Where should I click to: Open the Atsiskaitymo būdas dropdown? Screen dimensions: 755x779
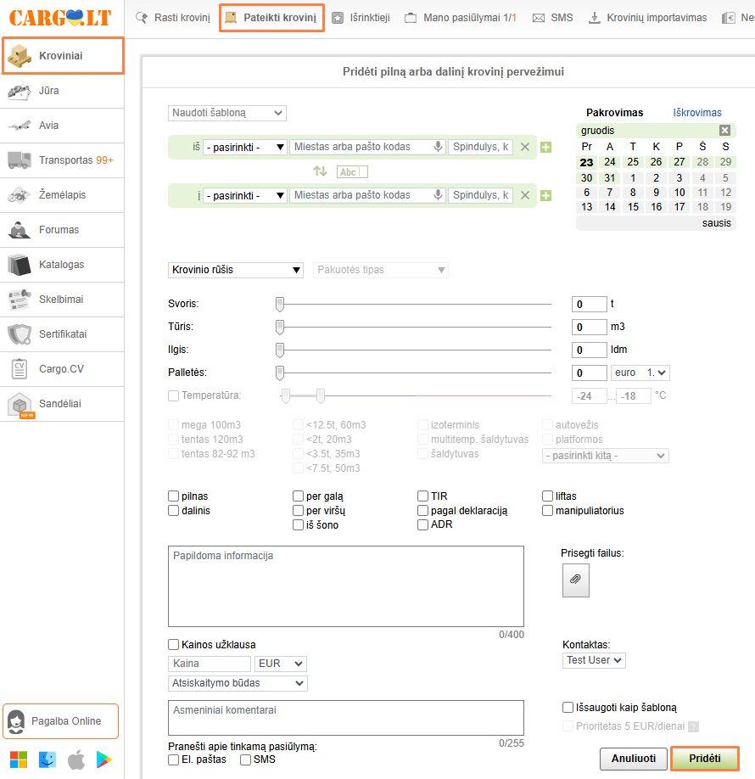click(238, 683)
